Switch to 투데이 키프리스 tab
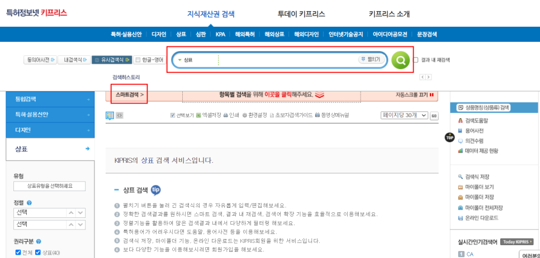This screenshot has height=258, width=540. tap(301, 14)
